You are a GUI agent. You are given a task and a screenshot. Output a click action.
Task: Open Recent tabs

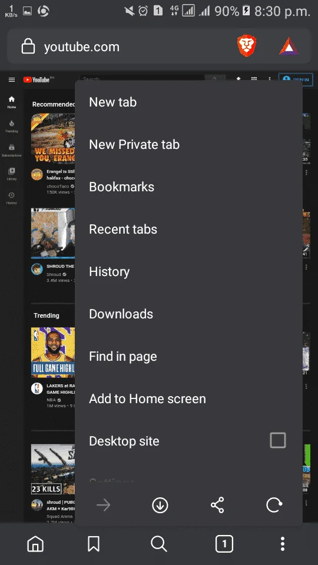coord(188,229)
